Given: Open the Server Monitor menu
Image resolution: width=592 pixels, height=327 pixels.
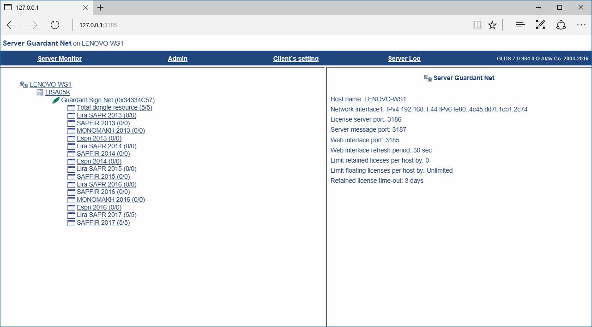Looking at the screenshot, I should tap(60, 58).
